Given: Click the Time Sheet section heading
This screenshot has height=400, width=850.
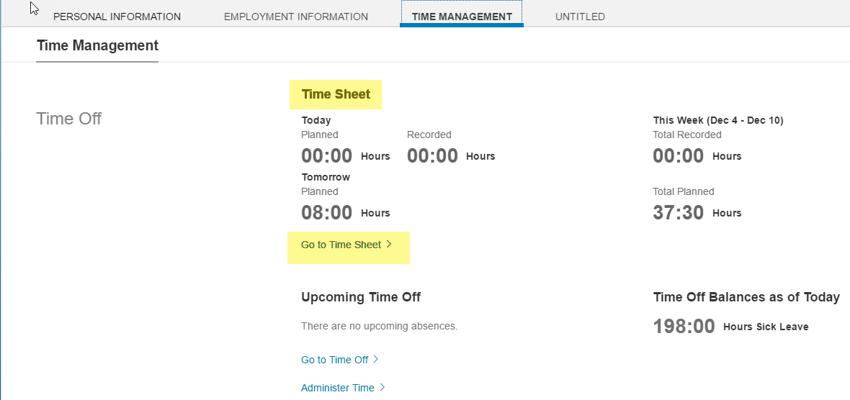Looking at the screenshot, I should click(x=336, y=94).
